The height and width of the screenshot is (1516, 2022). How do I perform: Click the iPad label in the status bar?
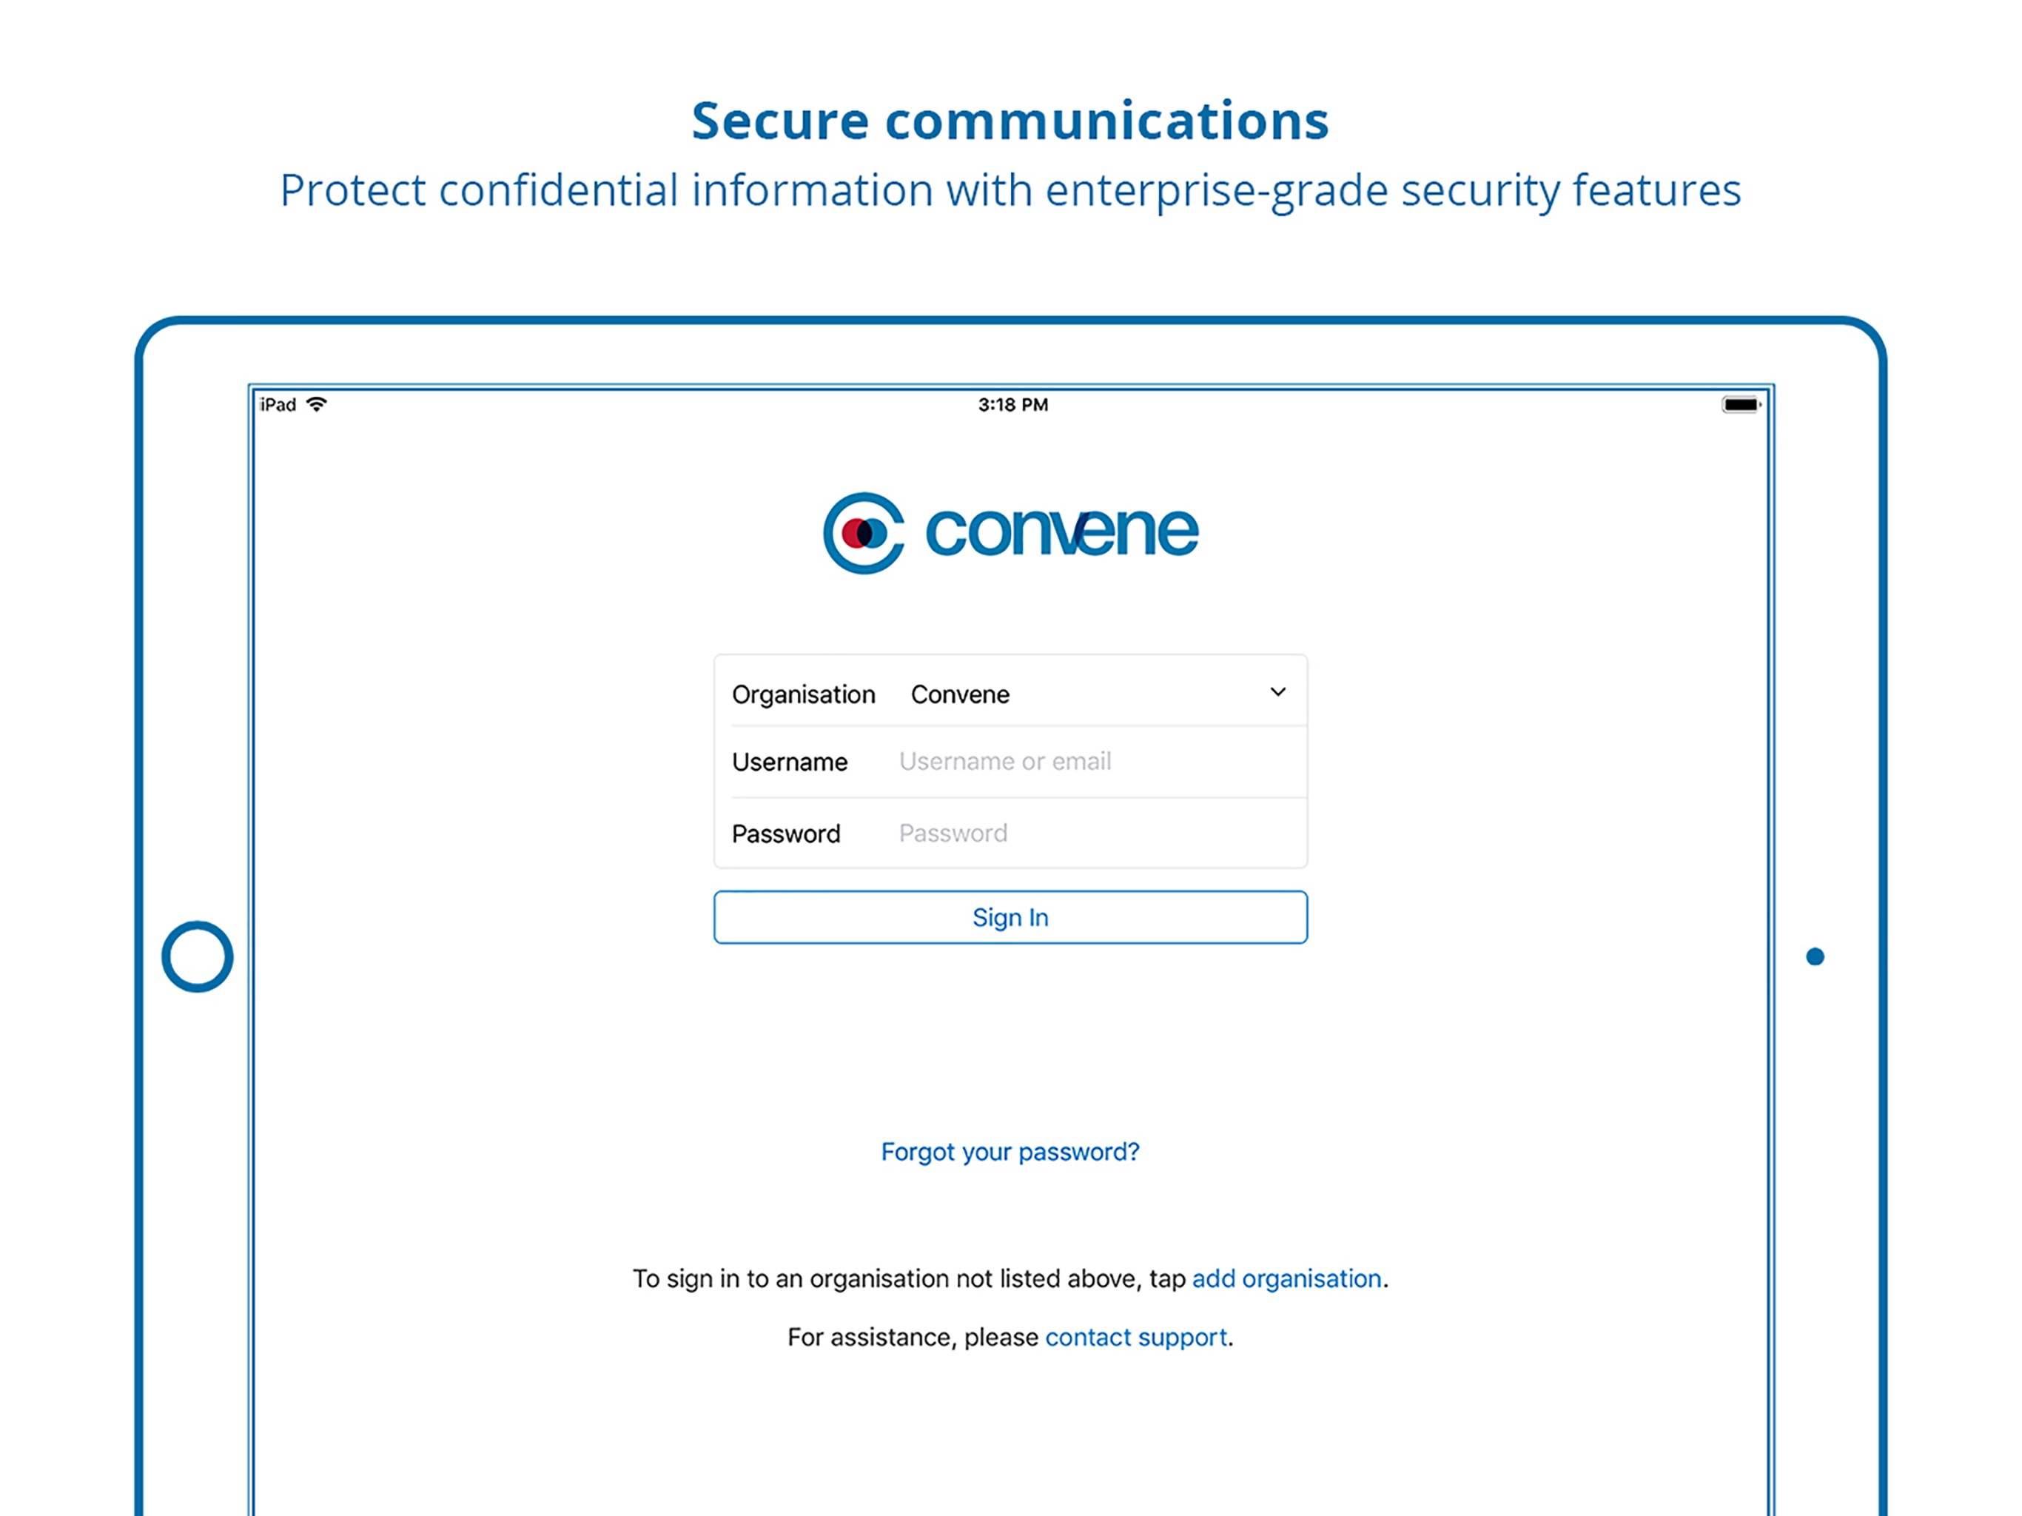[276, 404]
